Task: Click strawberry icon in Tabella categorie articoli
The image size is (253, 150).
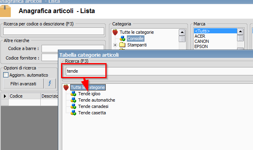Action: (x=66, y=87)
